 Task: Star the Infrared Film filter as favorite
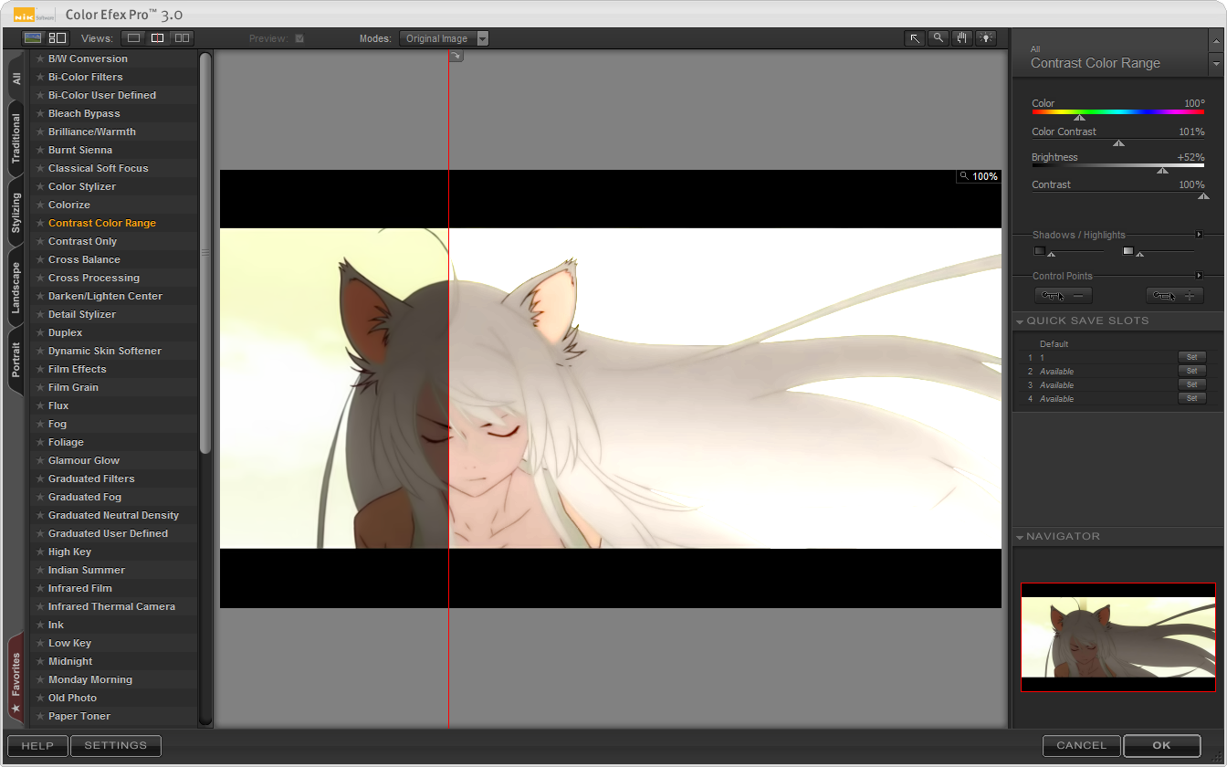pyautogui.click(x=40, y=588)
